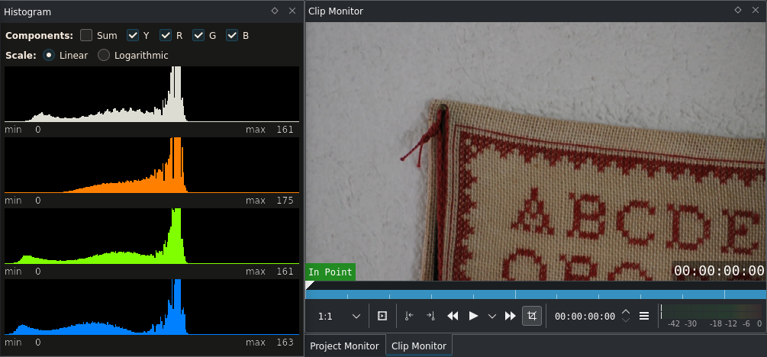Play the clip in Clip Monitor
The image size is (767, 357).
tap(473, 316)
